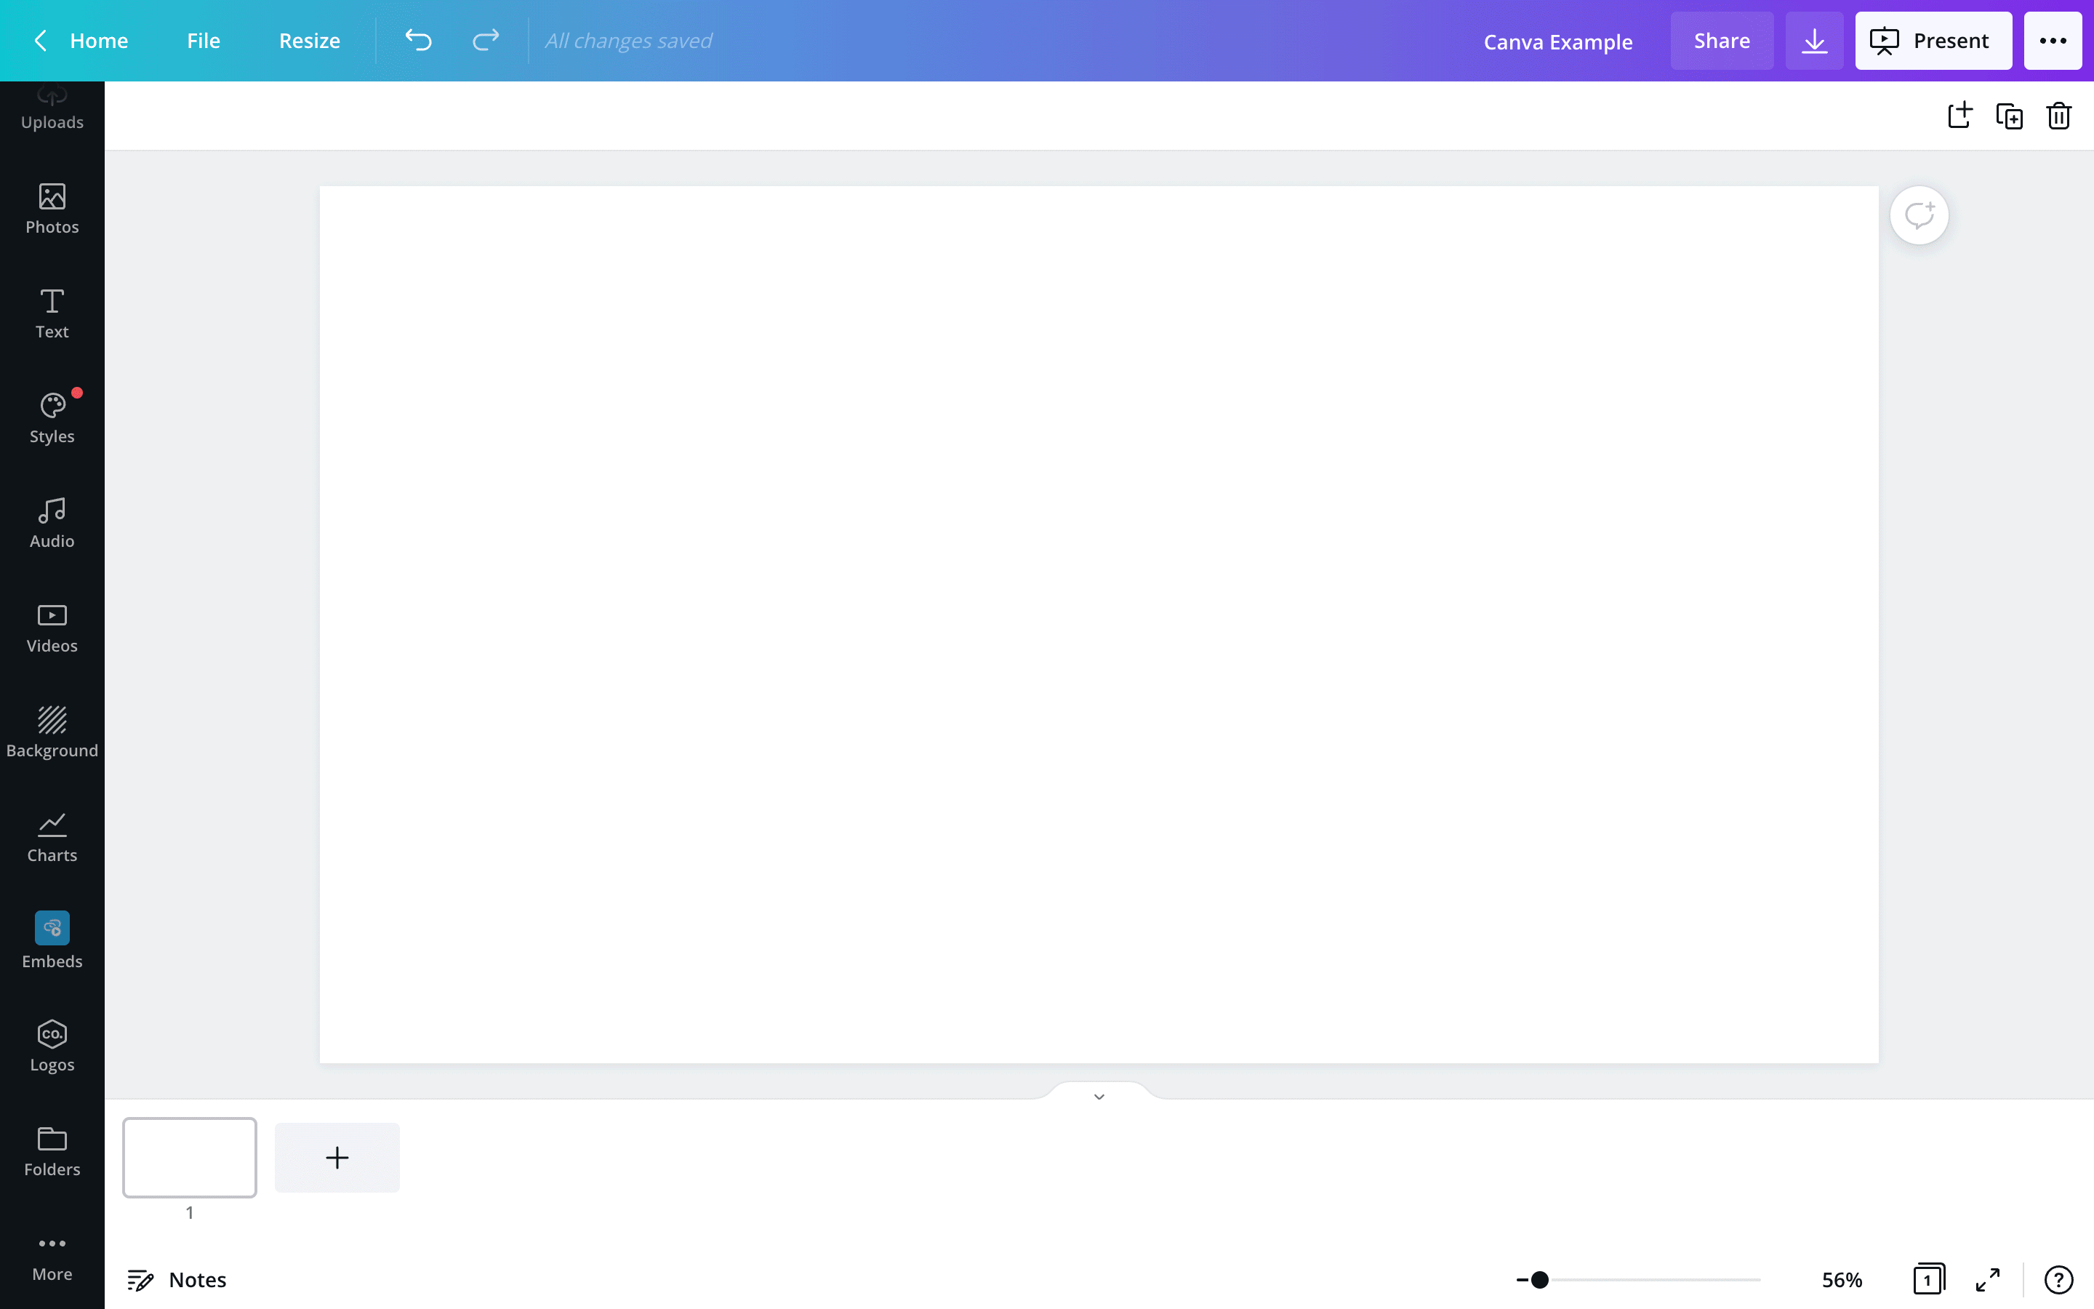The width and height of the screenshot is (2094, 1309).
Task: Open the Styles palette panel
Action: [x=52, y=418]
